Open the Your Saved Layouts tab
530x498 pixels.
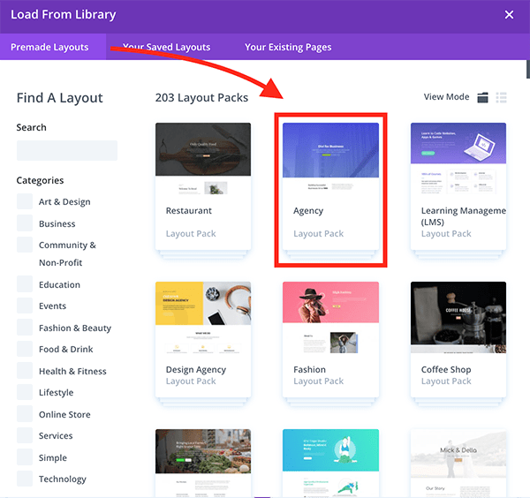(x=166, y=47)
